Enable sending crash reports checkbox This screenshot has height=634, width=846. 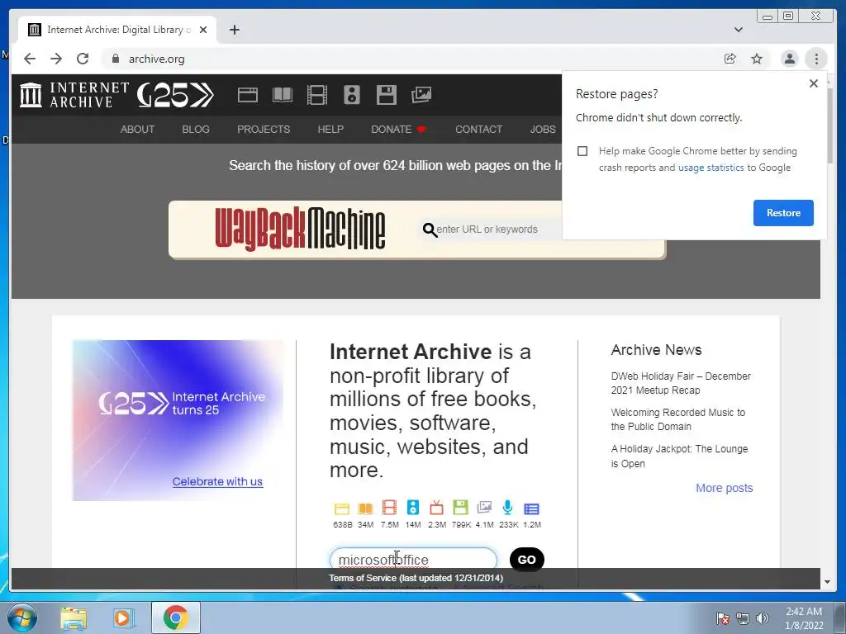(x=582, y=151)
